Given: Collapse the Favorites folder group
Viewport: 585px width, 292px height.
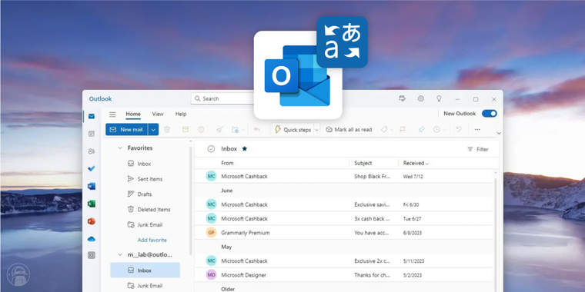Looking at the screenshot, I should click(x=120, y=148).
